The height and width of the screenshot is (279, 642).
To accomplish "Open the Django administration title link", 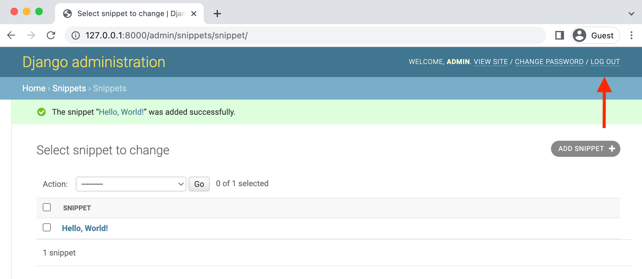I will (x=94, y=62).
